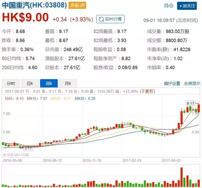The image size is (202, 188).
Task: Click the 2016-05-06 date axis label
Action: pyautogui.click(x=12, y=161)
